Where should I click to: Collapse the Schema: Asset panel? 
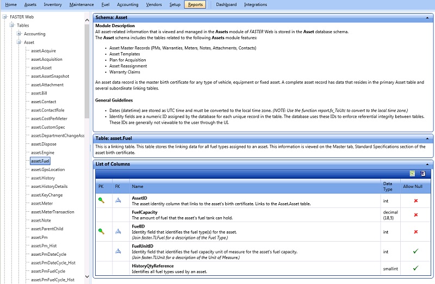pos(427,18)
